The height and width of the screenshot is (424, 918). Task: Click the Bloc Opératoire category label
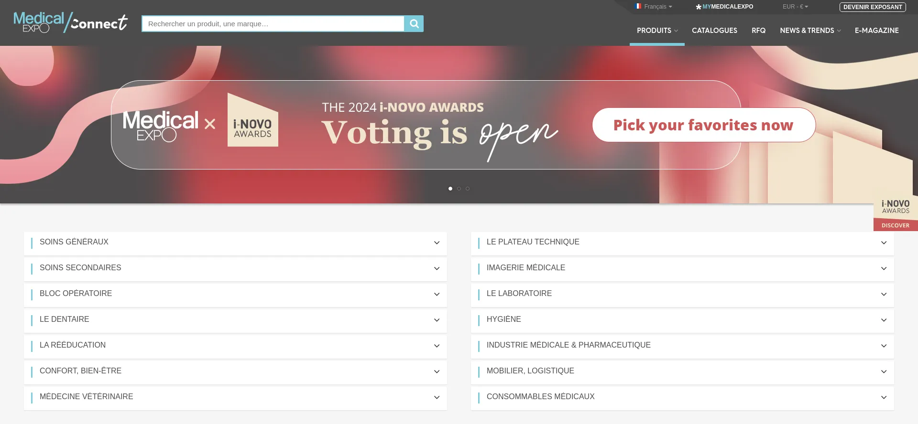click(76, 294)
